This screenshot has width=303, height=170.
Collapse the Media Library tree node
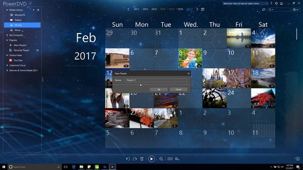7,10
